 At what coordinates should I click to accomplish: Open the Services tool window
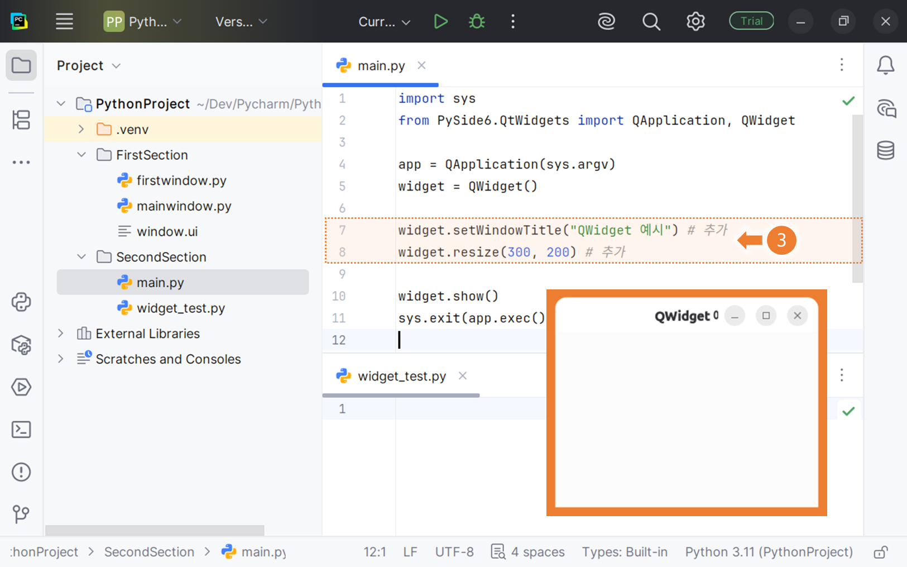coord(21,387)
